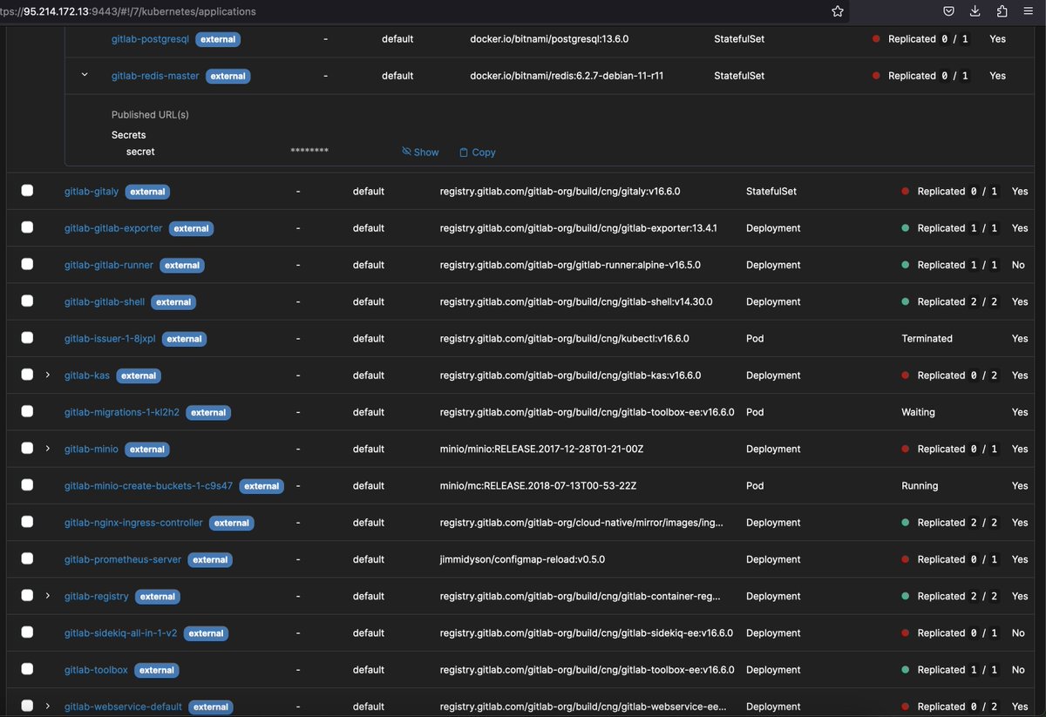The image size is (1046, 717).
Task: Open the gitlab-registry application
Action: tap(97, 597)
